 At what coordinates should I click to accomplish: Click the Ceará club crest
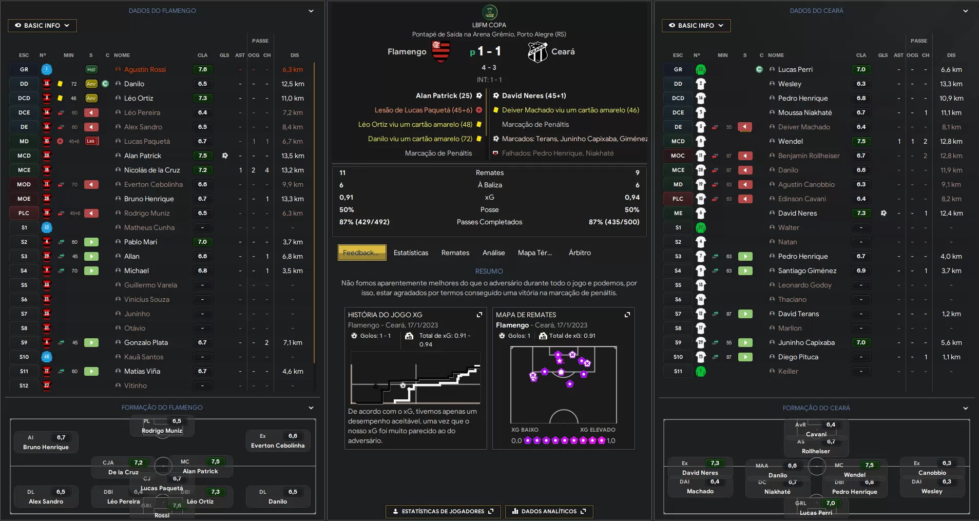538,52
